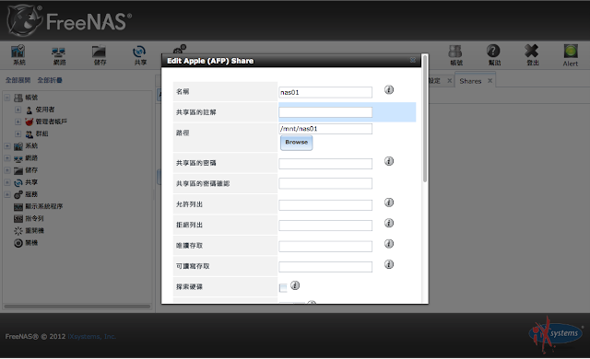Show info for 可讀寫存取 field
The image size is (590, 359).
(x=389, y=264)
